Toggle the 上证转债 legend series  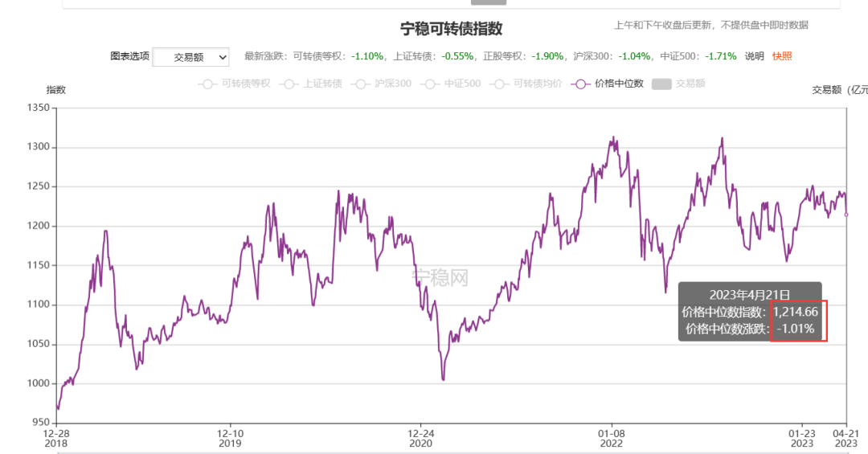(x=310, y=84)
